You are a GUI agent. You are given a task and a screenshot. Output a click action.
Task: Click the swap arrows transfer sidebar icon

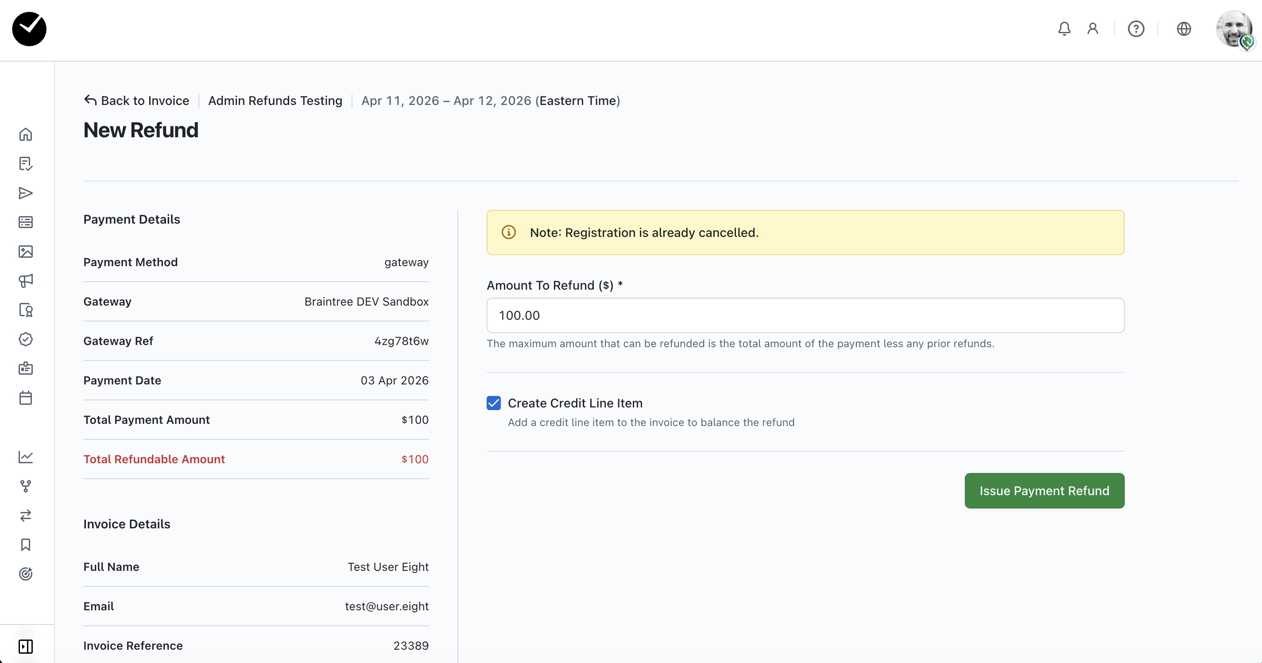click(26, 515)
